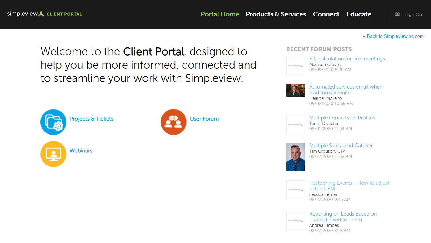Click Heather Moreno's profile photo
Screen dimensions: 431x243
click(296, 90)
